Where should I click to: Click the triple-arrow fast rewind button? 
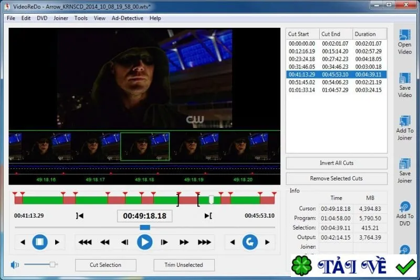click(x=85, y=242)
